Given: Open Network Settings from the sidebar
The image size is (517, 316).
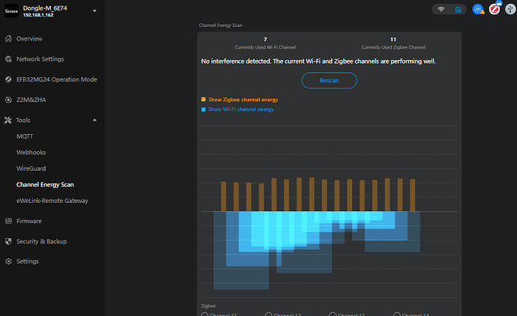Looking at the screenshot, I should [40, 59].
